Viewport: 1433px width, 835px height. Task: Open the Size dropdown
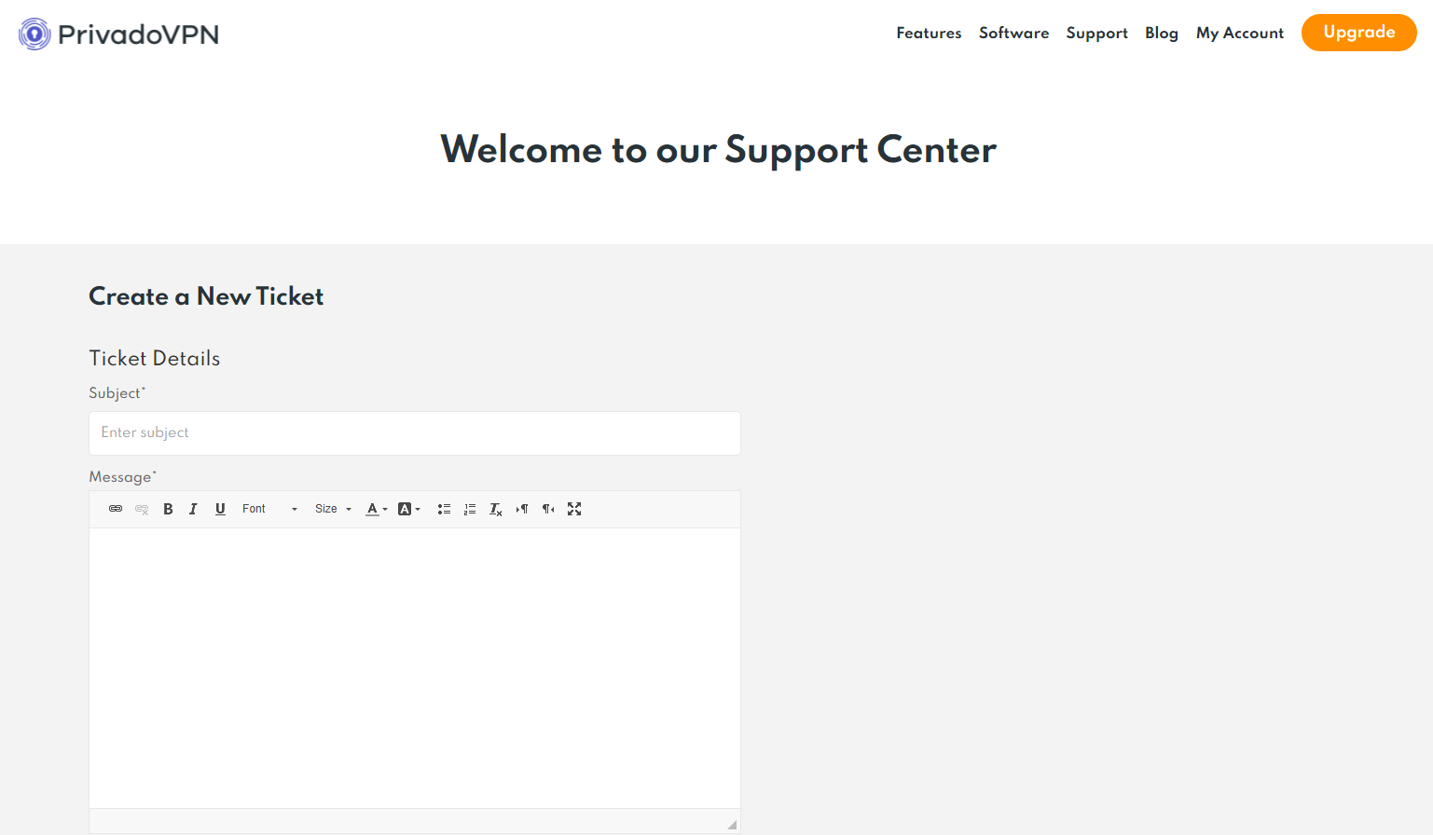[333, 509]
